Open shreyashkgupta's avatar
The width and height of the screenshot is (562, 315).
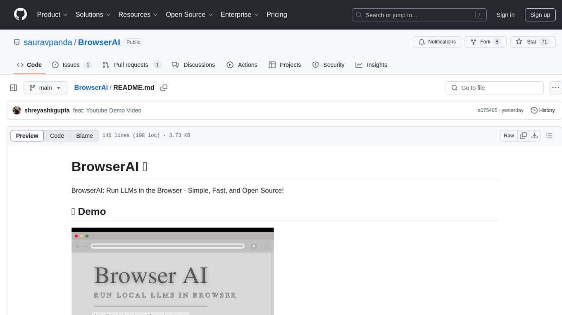(x=17, y=110)
